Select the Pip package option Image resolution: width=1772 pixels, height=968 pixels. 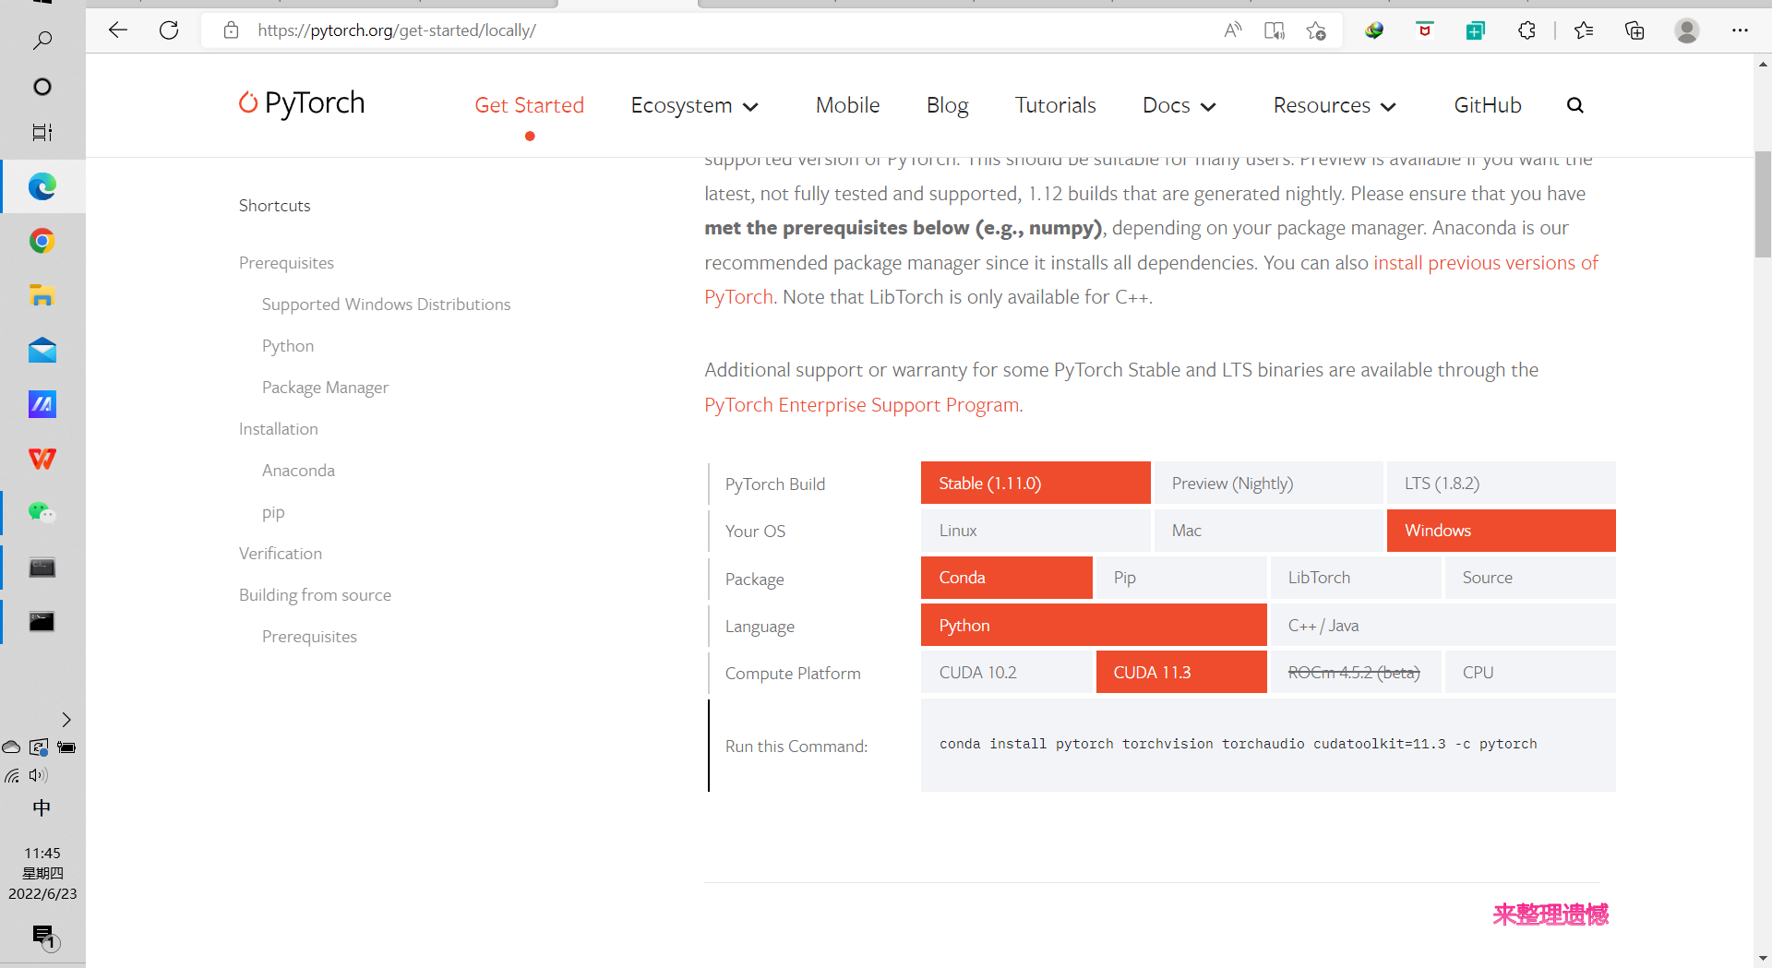[1180, 578]
